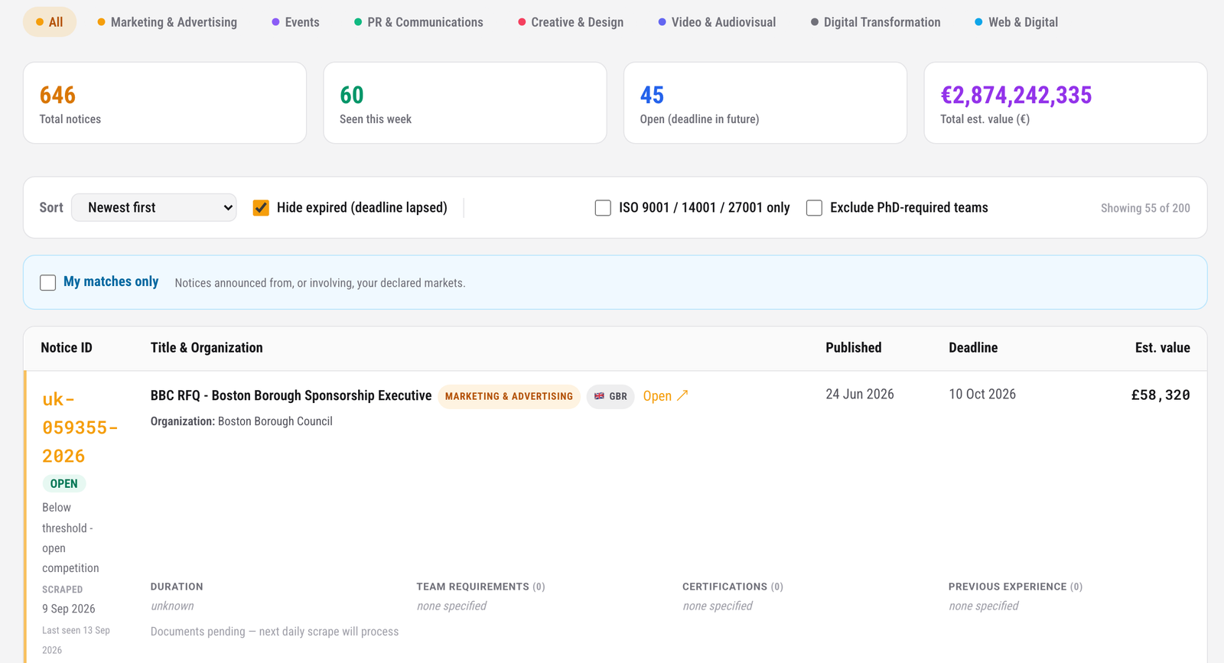Filter by Marketing & Advertising category

(x=167, y=22)
